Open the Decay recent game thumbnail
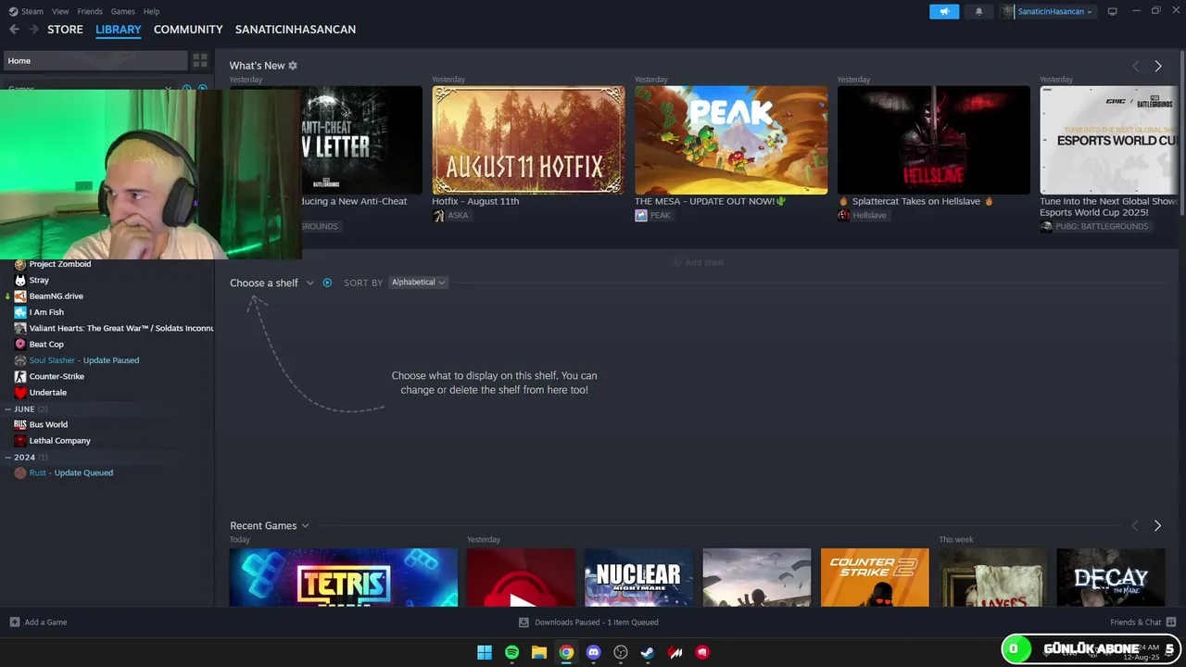1186x667 pixels. (x=1110, y=577)
